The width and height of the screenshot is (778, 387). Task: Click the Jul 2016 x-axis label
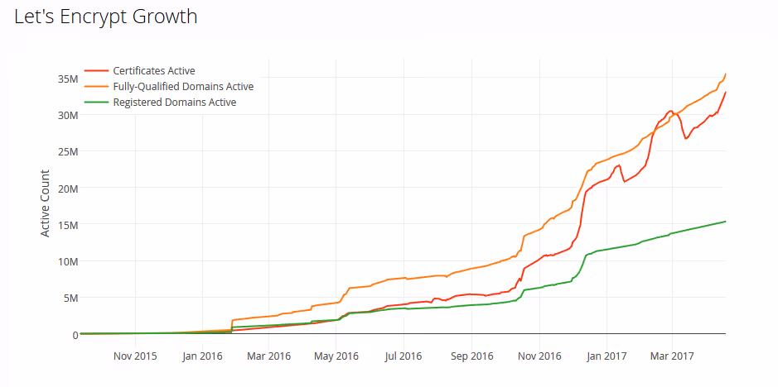[x=403, y=356]
